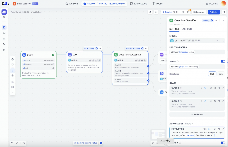Toggle the Vision switch off
This screenshot has height=147, width=228.
tap(223, 61)
